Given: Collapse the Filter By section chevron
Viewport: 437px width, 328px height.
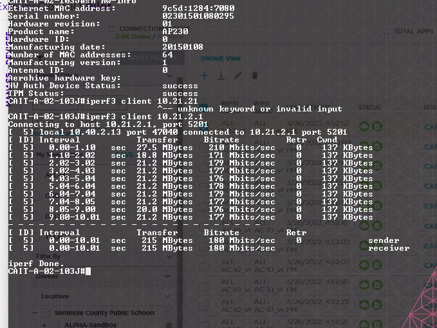Looking at the screenshot, I should 169,256.
